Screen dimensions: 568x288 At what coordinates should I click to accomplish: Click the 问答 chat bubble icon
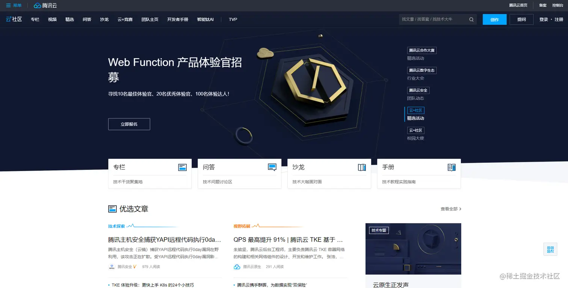[x=272, y=167]
